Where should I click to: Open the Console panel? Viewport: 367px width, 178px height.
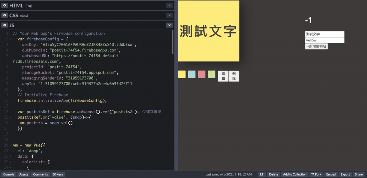(9, 174)
